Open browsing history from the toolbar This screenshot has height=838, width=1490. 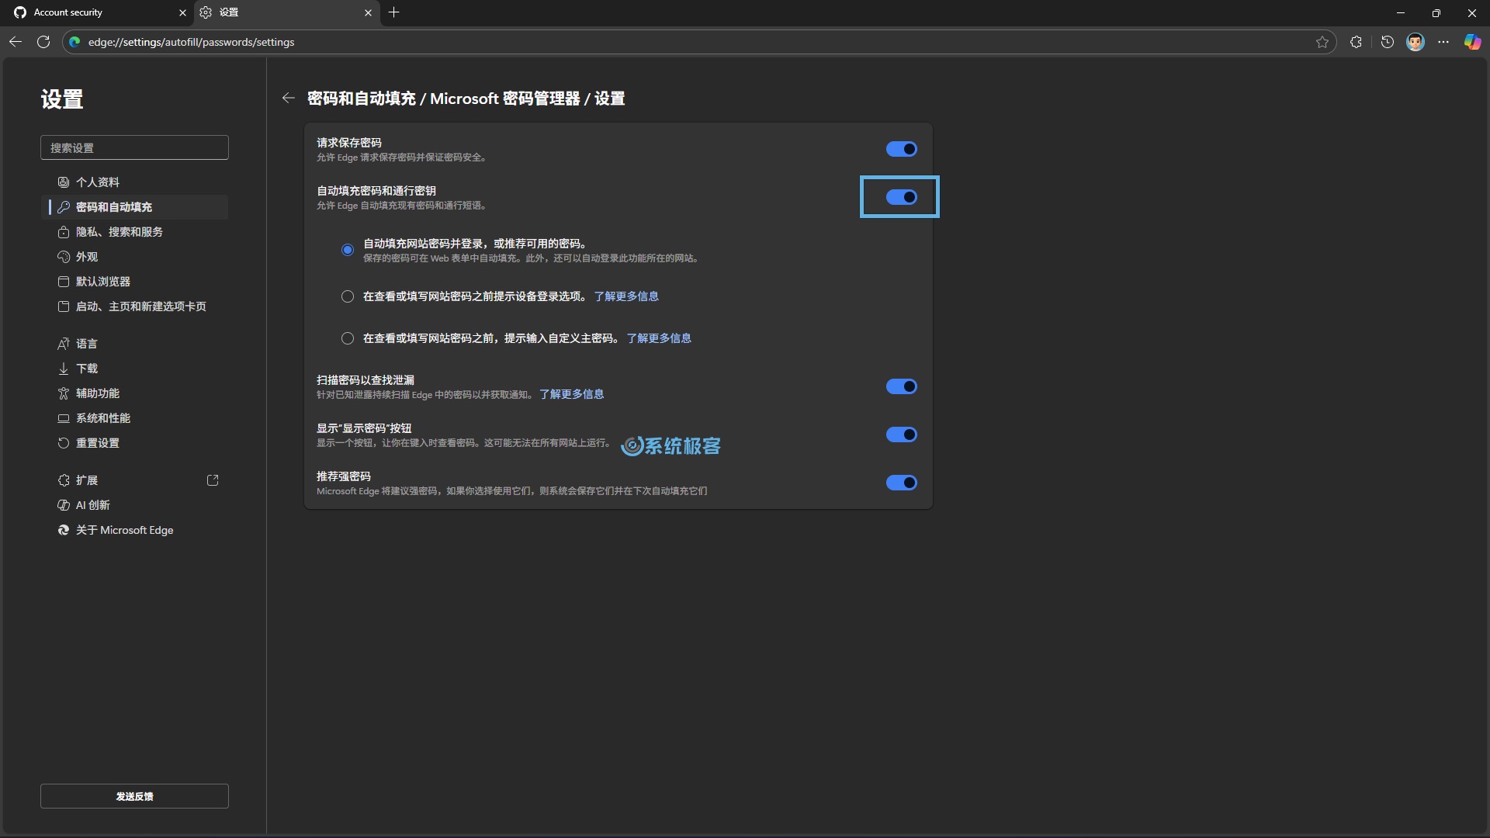coord(1387,42)
